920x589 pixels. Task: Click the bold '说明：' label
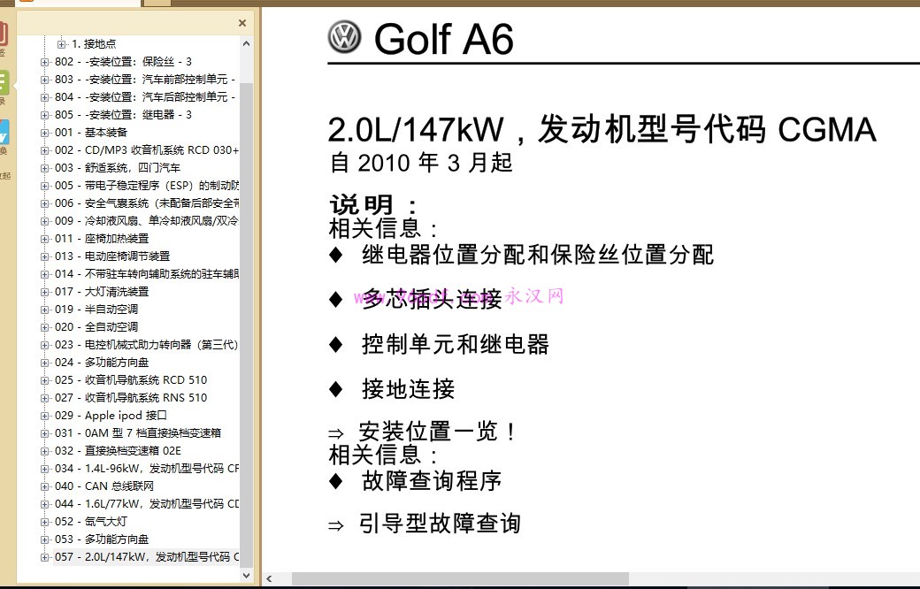(373, 205)
